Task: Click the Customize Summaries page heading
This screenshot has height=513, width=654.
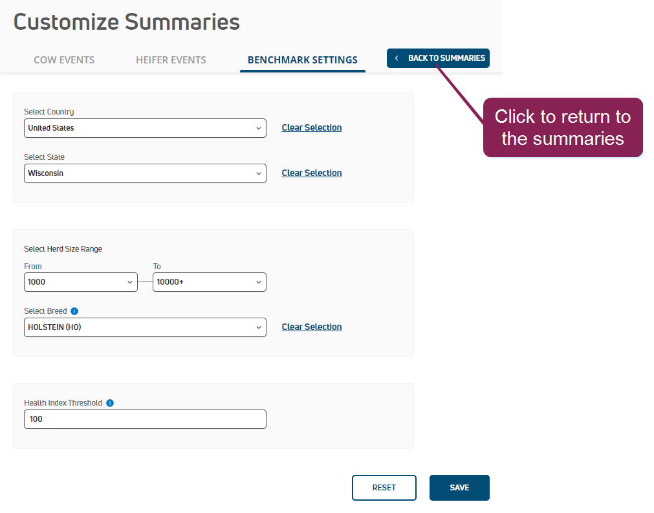Action: click(x=127, y=22)
